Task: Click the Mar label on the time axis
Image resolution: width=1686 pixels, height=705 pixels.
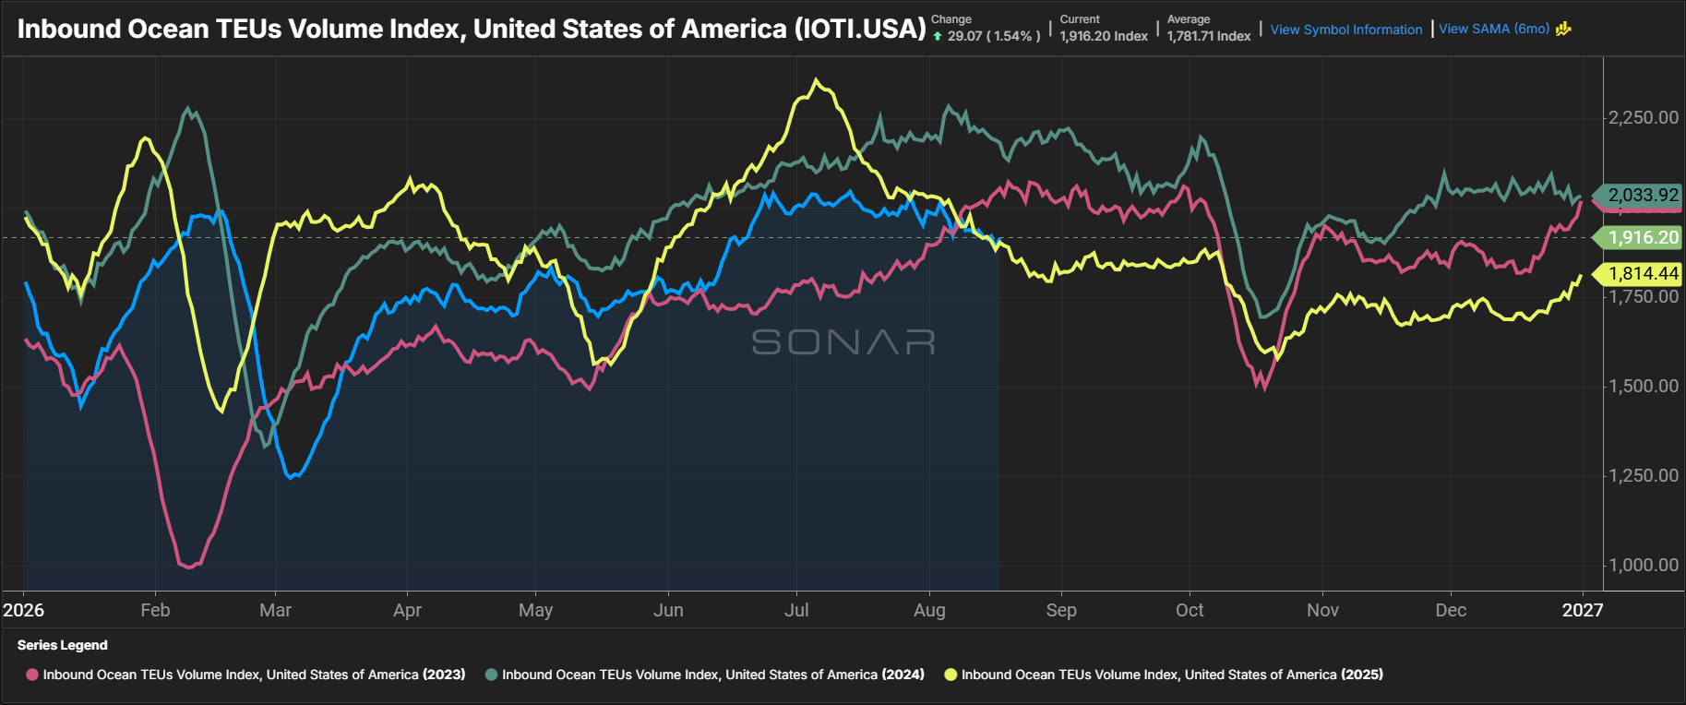Action: point(275,610)
